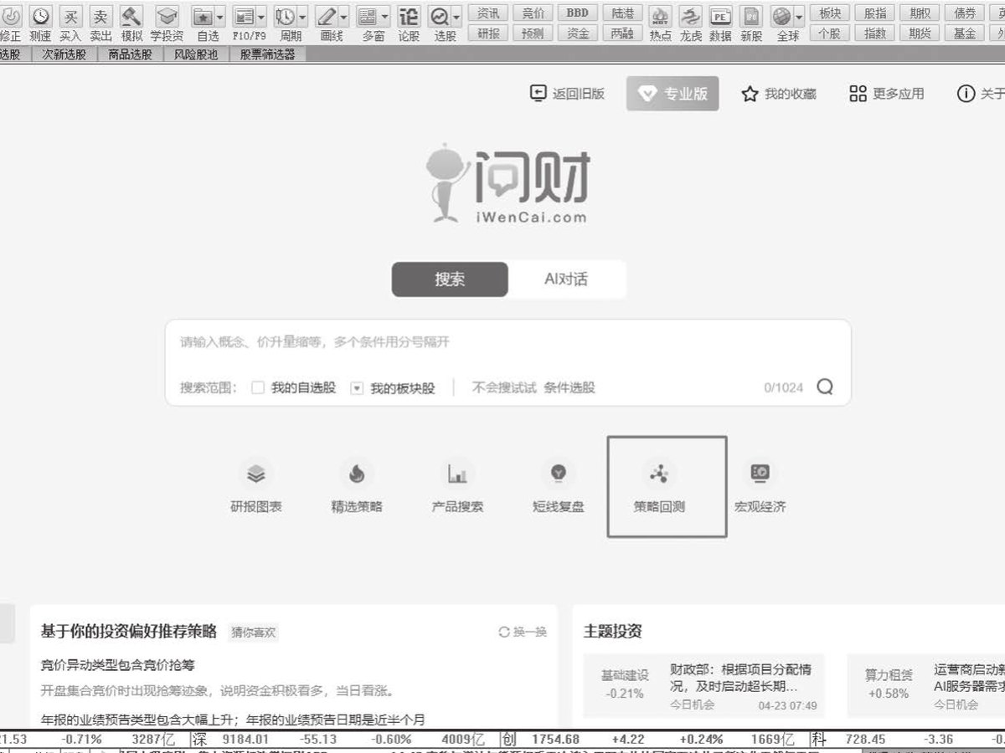Click the 专业版 button
This screenshot has height=753, width=1005.
pos(673,94)
